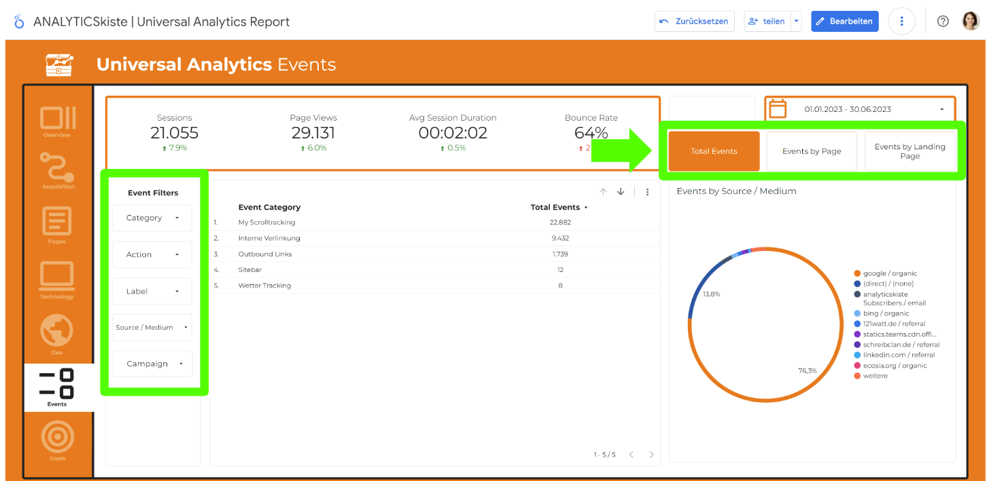Click google / organic legend color dot
Screen dimensions: 989x481
pos(857,273)
